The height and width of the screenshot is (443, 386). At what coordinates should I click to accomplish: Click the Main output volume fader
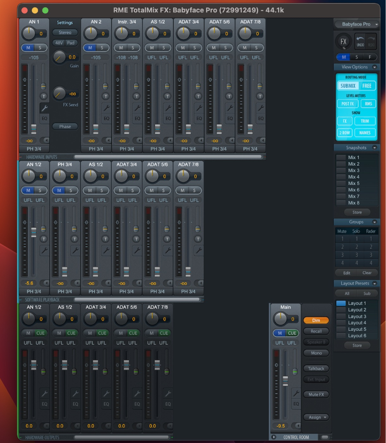285,381
